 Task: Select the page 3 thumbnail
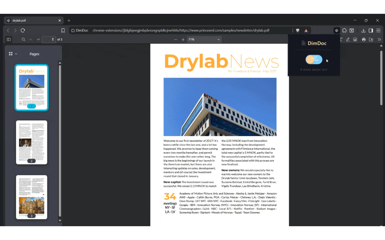pyautogui.click(x=32, y=197)
